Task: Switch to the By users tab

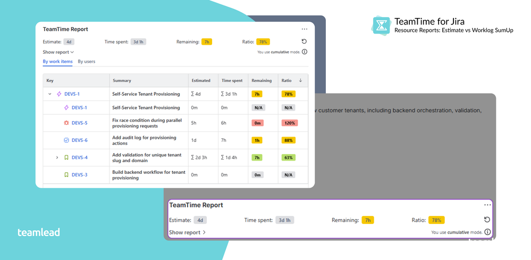Action: click(86, 62)
